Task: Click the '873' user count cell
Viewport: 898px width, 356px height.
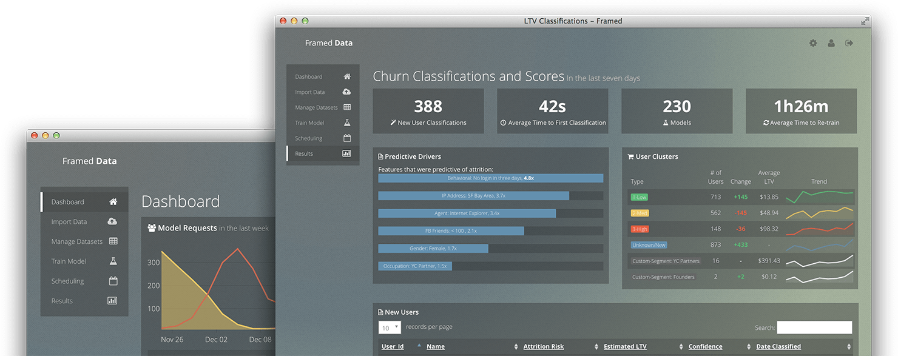Action: click(x=715, y=245)
